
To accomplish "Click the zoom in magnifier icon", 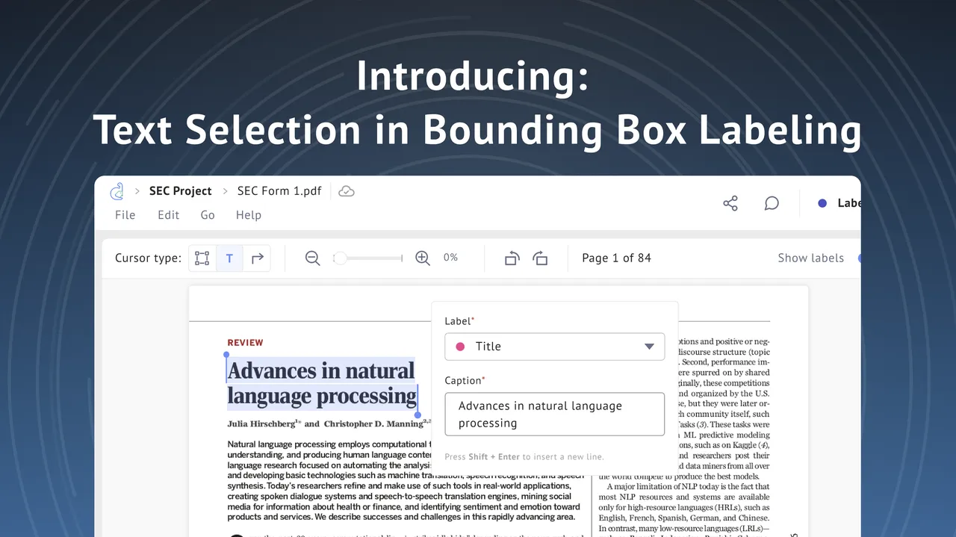I will [x=423, y=258].
